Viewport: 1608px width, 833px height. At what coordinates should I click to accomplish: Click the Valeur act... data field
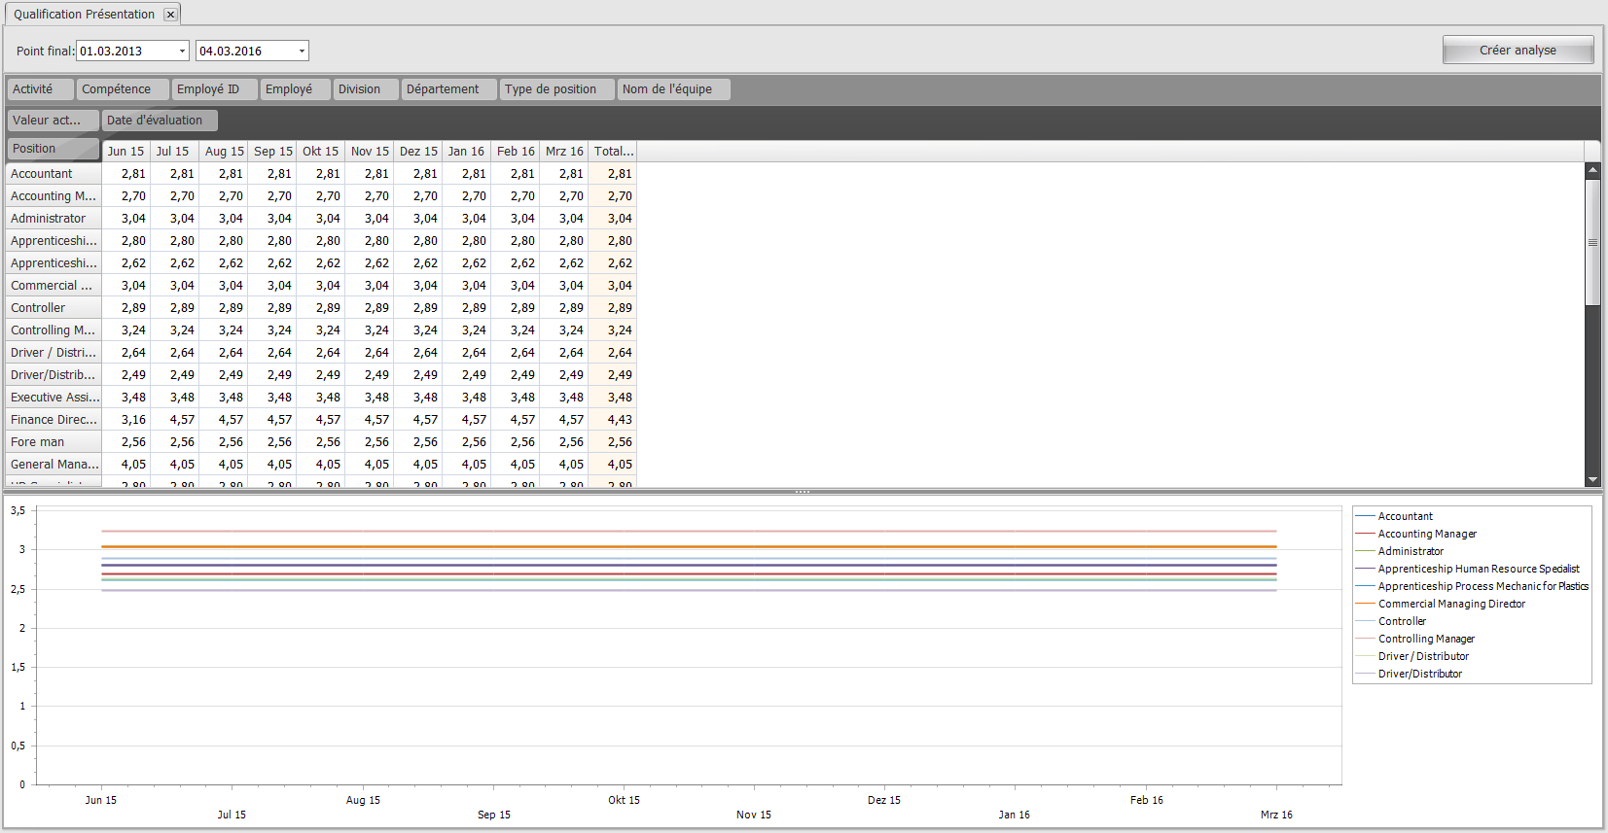point(53,121)
